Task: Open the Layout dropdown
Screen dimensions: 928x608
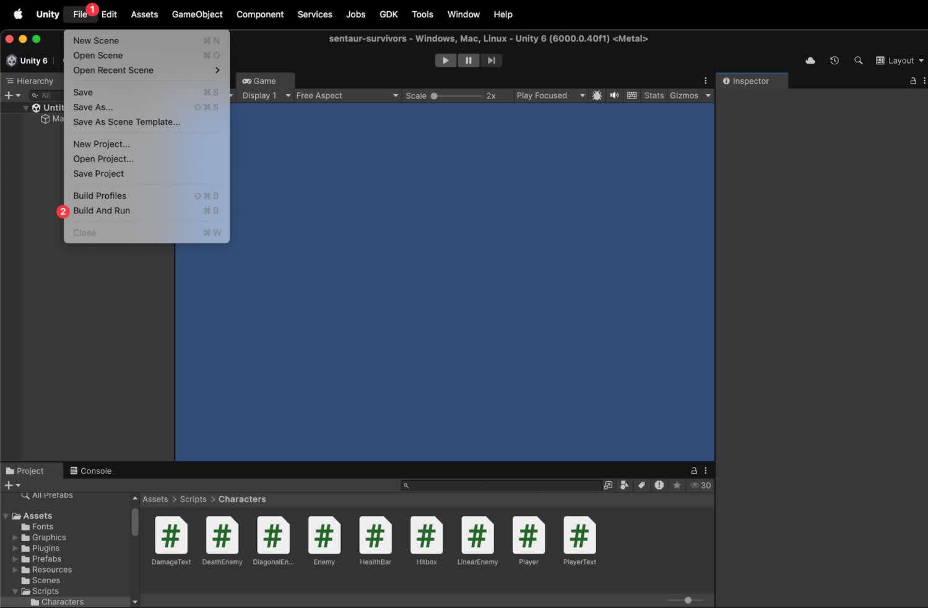Action: (x=900, y=61)
